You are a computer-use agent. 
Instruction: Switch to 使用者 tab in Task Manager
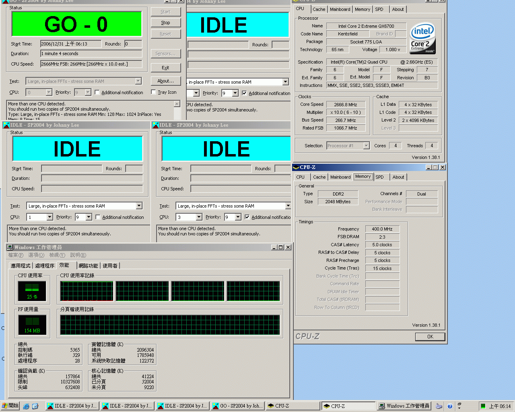(110, 266)
